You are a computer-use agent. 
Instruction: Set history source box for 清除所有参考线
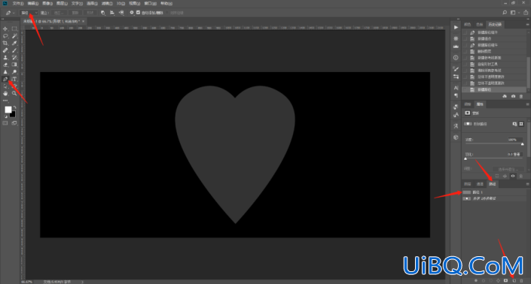click(x=465, y=71)
